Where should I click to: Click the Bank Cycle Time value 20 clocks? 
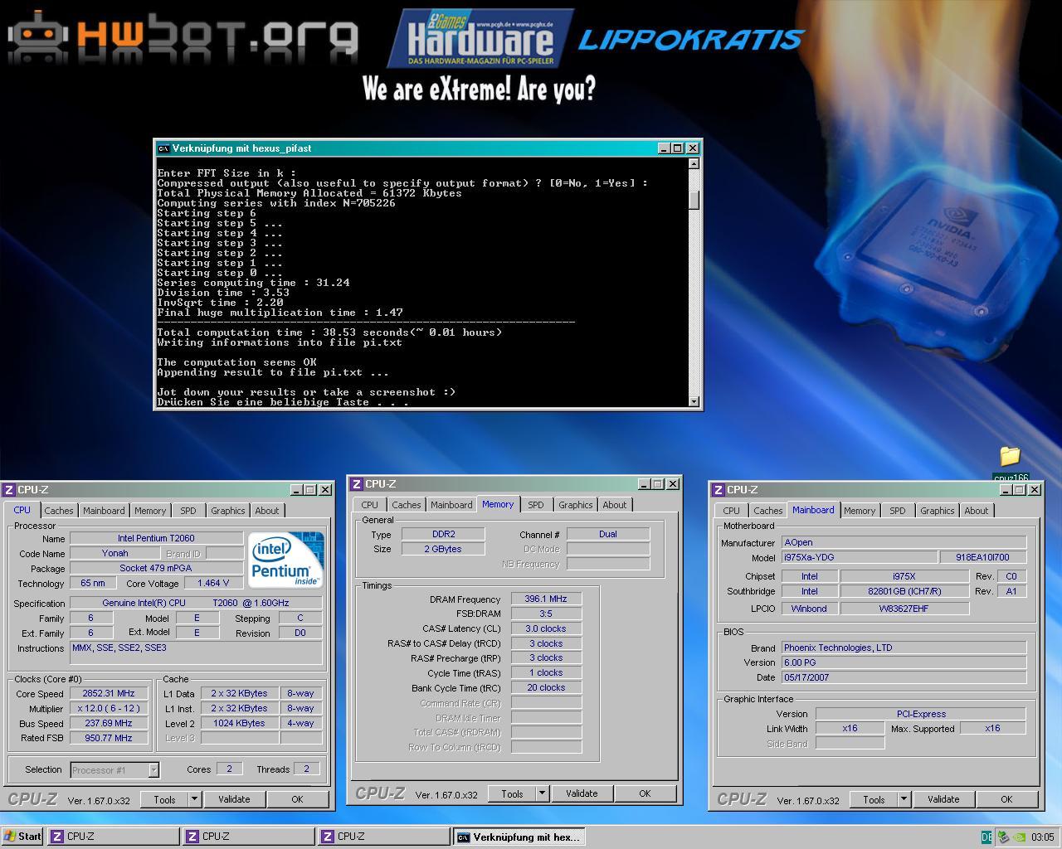coord(546,687)
